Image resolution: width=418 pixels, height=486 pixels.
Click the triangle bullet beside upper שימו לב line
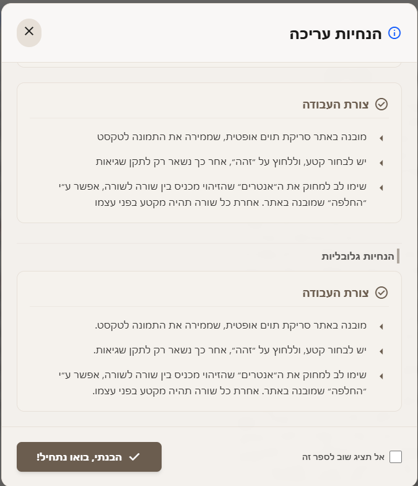click(381, 187)
